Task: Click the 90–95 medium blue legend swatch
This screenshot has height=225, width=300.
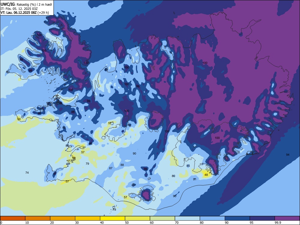Action: tap(237, 218)
